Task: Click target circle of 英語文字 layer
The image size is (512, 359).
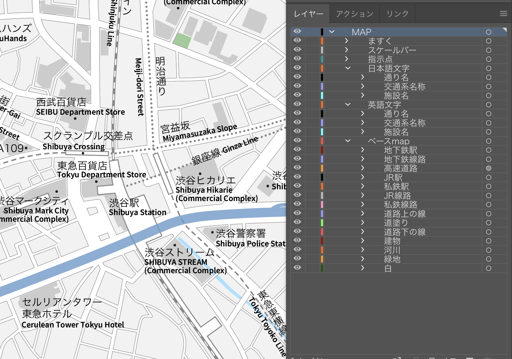Action: [x=489, y=105]
